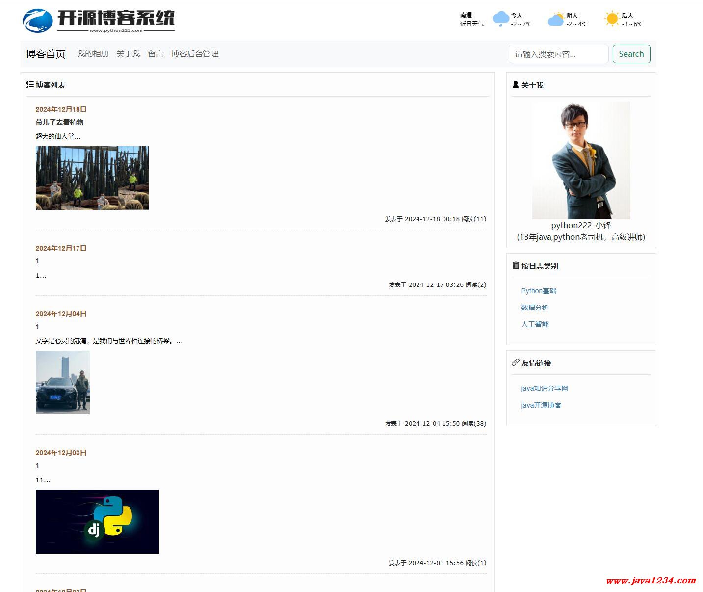Open the 我的相册 menu item

coord(93,53)
